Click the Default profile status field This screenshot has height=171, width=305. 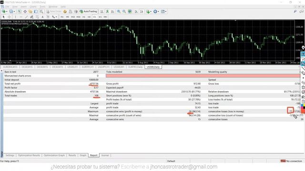(171, 161)
